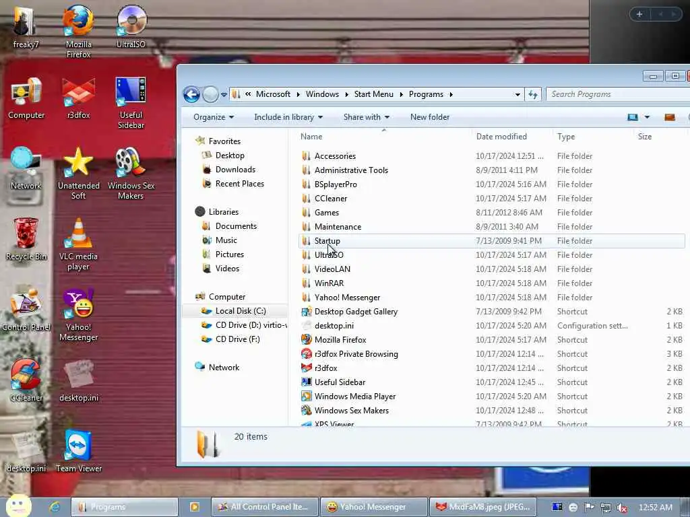Viewport: 690px width, 517px height.
Task: Switch to All Control Panel Items taskbar window
Action: pyautogui.click(x=264, y=507)
